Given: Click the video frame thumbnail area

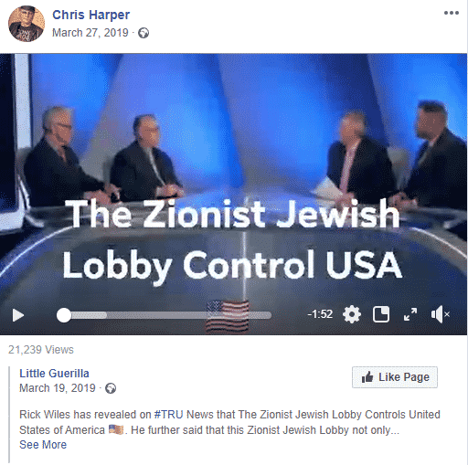Looking at the screenshot, I should (x=234, y=180).
